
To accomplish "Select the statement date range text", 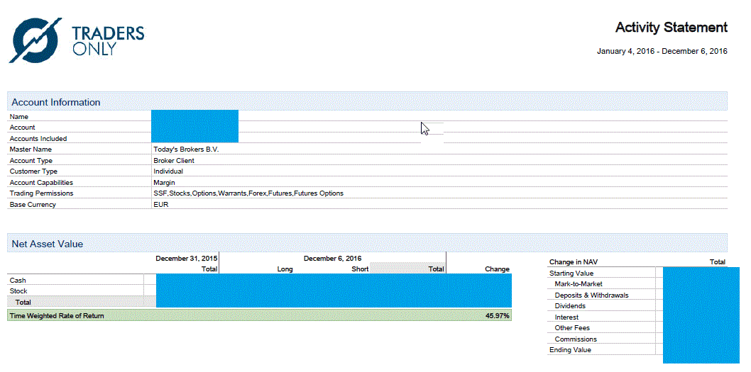I will [x=662, y=51].
